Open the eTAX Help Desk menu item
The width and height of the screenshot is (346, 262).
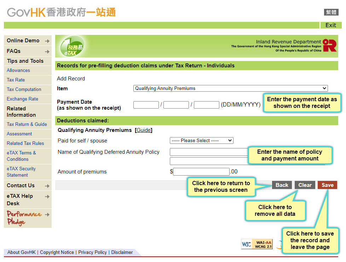(20, 200)
